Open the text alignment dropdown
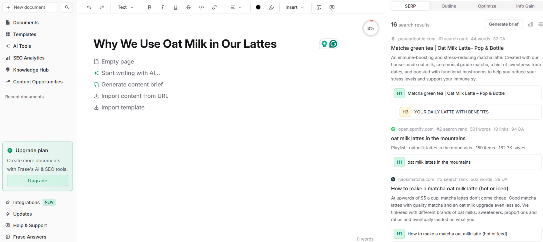Screen dimensions: 543x242 pyautogui.click(x=236, y=7)
